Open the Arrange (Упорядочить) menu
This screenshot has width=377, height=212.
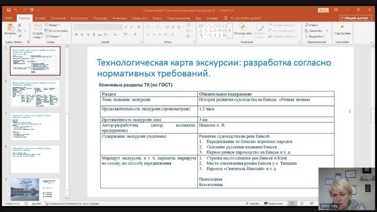point(243,31)
